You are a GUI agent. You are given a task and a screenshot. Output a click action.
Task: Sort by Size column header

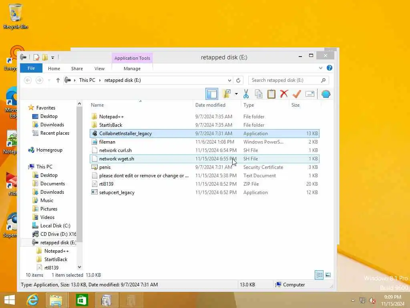(x=295, y=105)
